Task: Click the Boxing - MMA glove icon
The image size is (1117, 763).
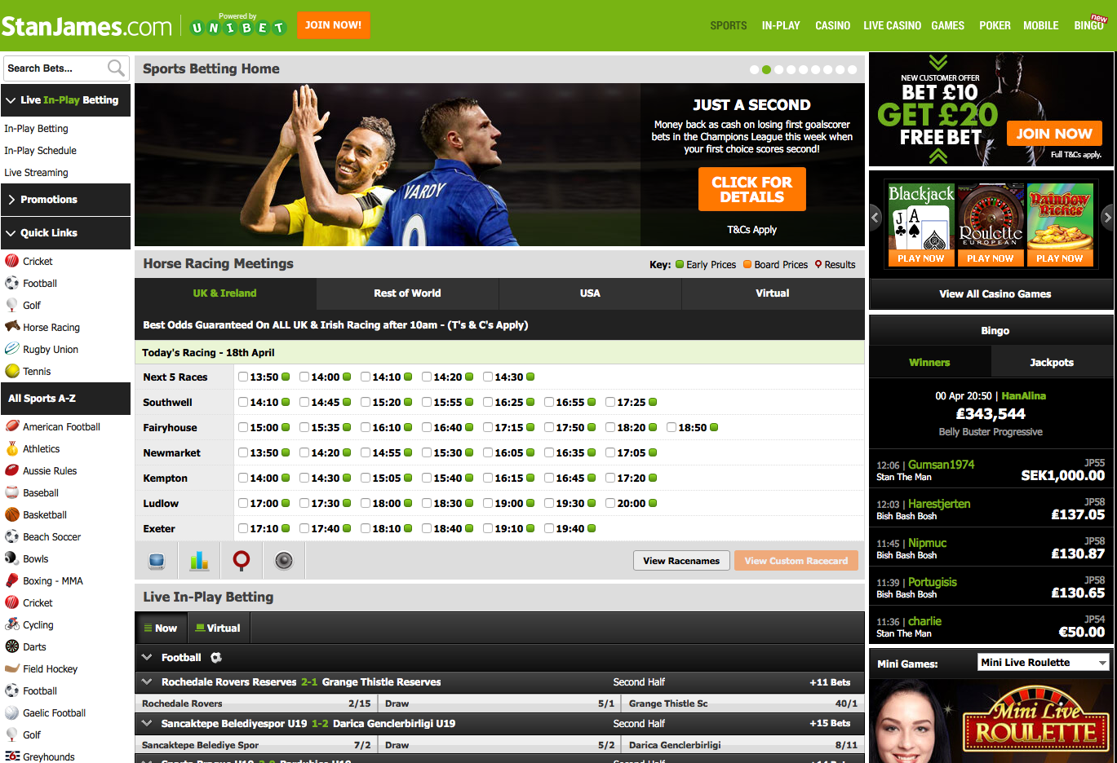Action: 11,580
